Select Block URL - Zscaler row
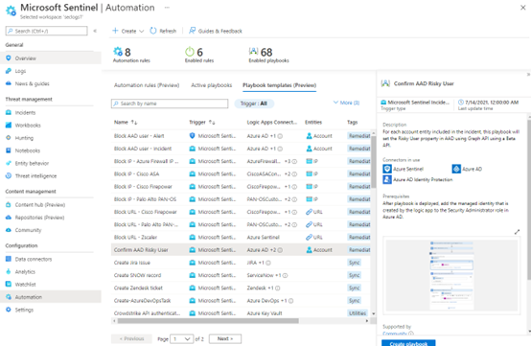 [242, 238]
